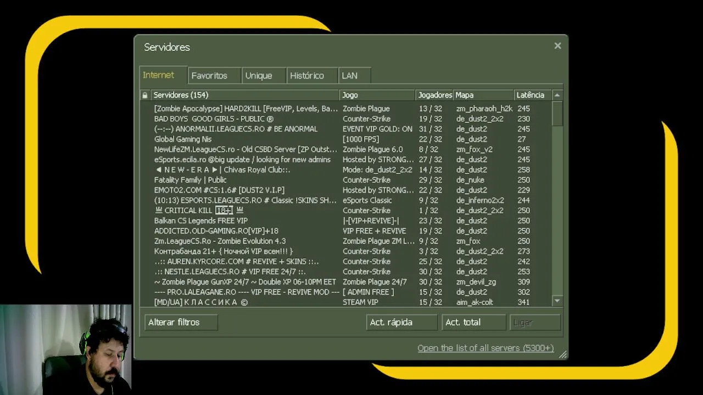
Task: Open the Favoritos tab
Action: point(214,76)
